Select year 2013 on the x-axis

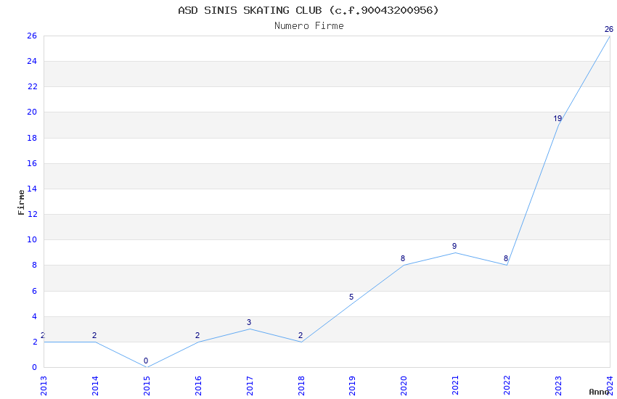click(44, 386)
